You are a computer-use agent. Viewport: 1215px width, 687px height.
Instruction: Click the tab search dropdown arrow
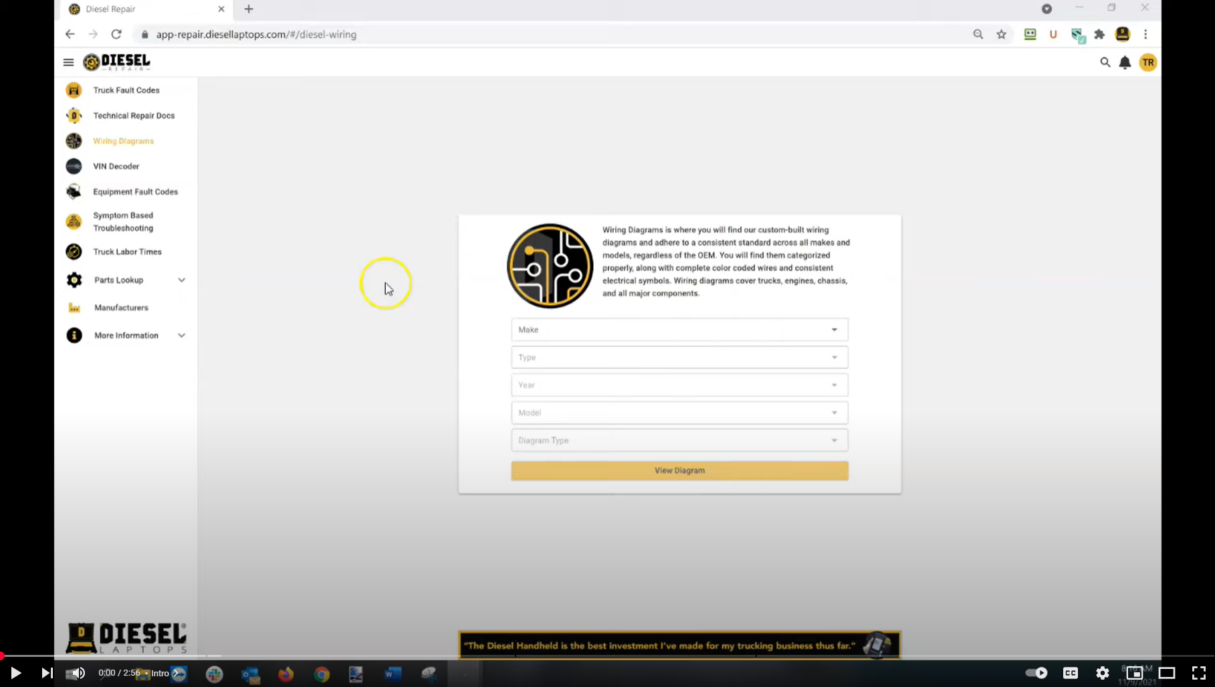pos(1046,9)
